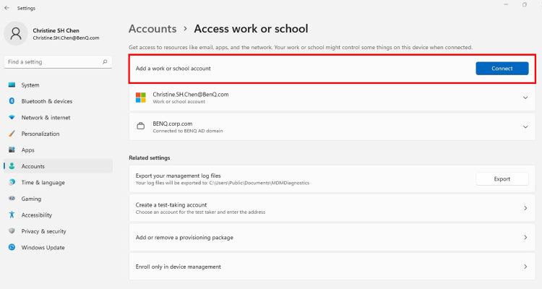Viewport: 542px width, 289px height.
Task: Select the System monitor icon
Action: coord(12,85)
